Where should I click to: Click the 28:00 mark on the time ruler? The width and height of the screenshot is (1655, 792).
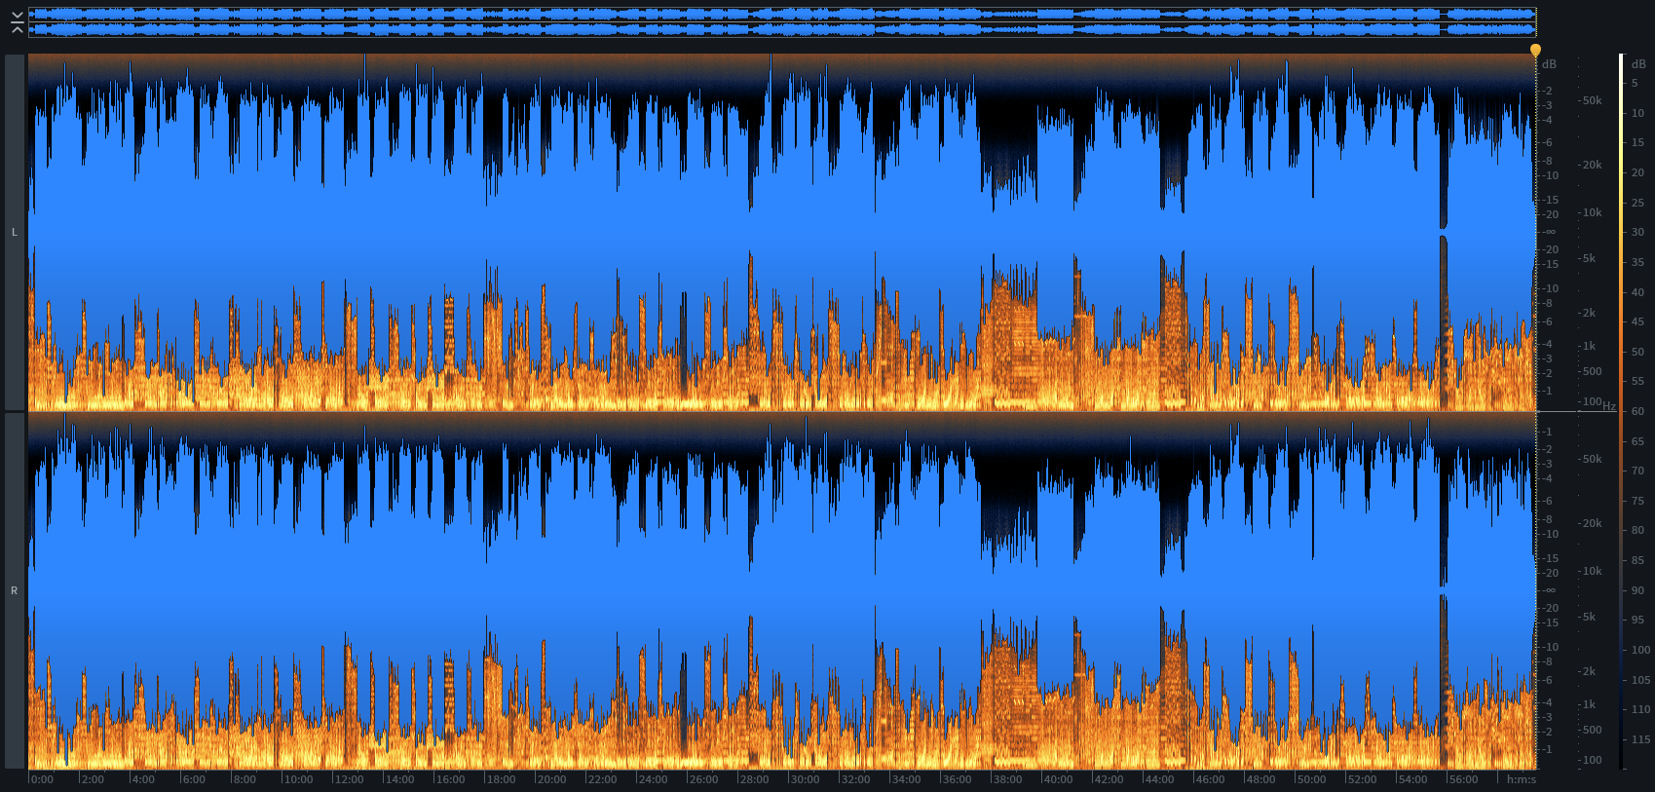pos(754,779)
